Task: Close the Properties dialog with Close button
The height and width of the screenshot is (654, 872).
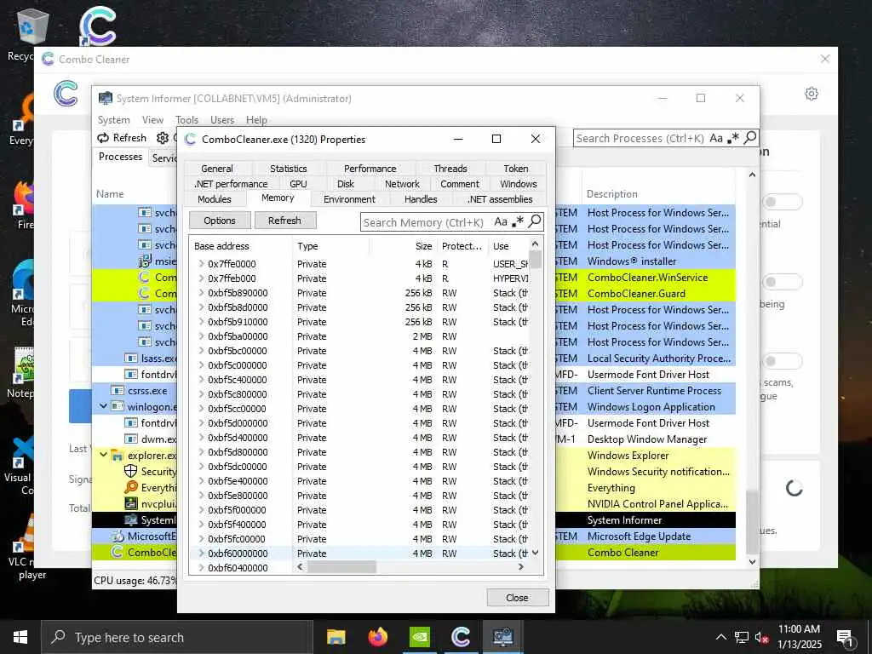Action: [x=517, y=597]
